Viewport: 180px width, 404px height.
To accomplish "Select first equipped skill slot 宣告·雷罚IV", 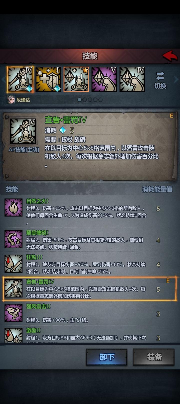I will (x=20, y=79).
